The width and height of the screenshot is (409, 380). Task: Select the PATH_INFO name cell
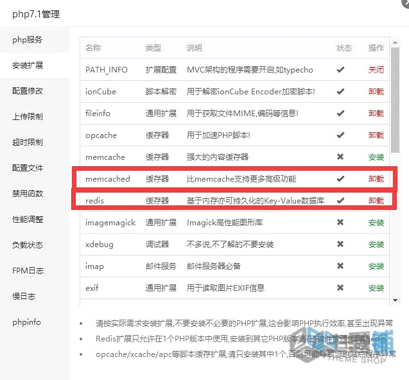pos(107,70)
